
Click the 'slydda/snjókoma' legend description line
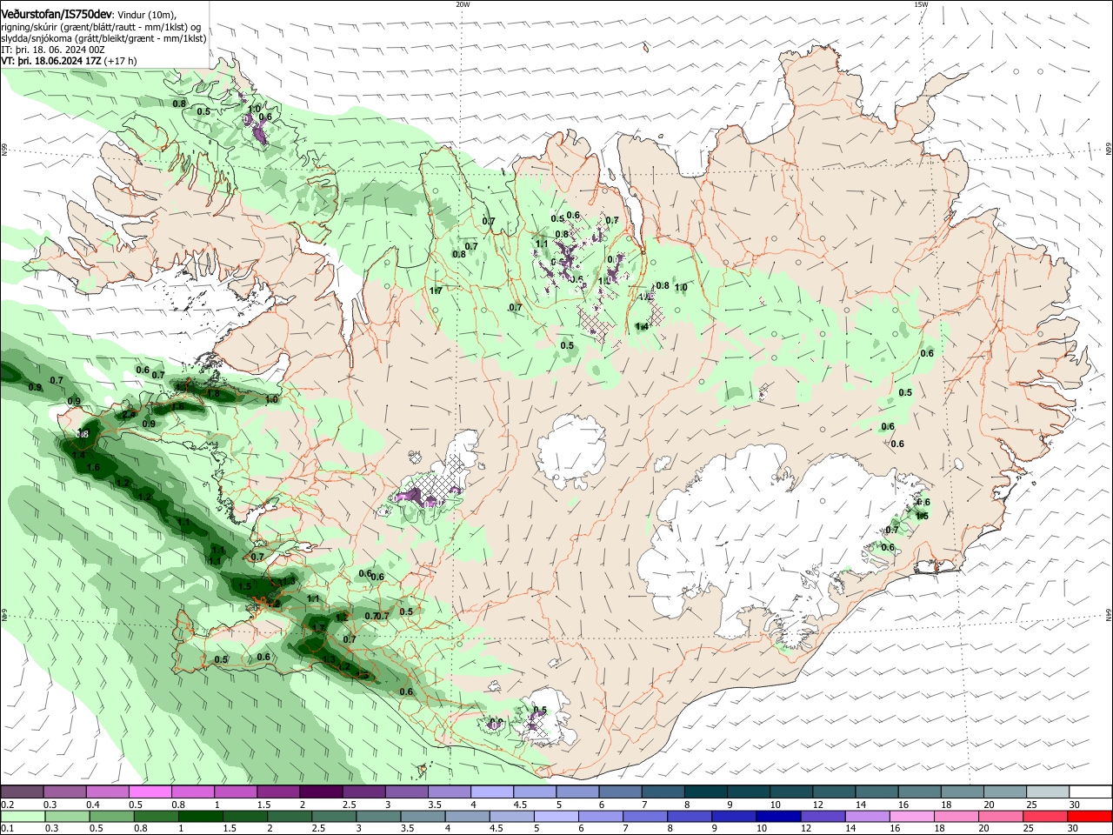[x=103, y=38]
